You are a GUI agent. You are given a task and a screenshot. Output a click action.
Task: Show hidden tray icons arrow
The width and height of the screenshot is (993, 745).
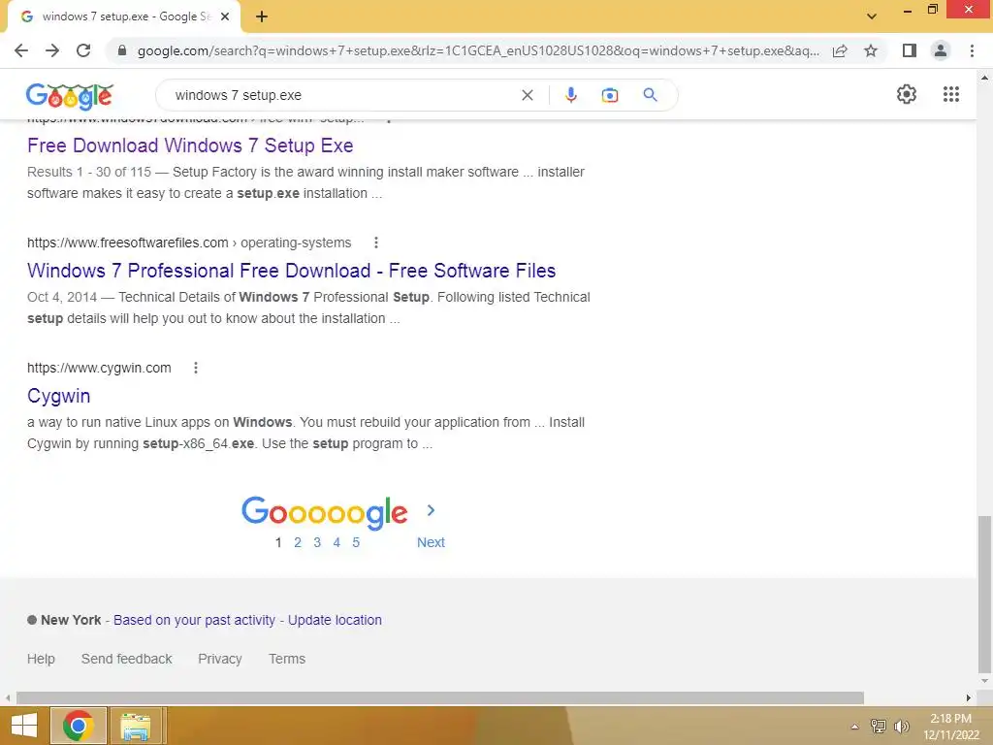tap(854, 727)
